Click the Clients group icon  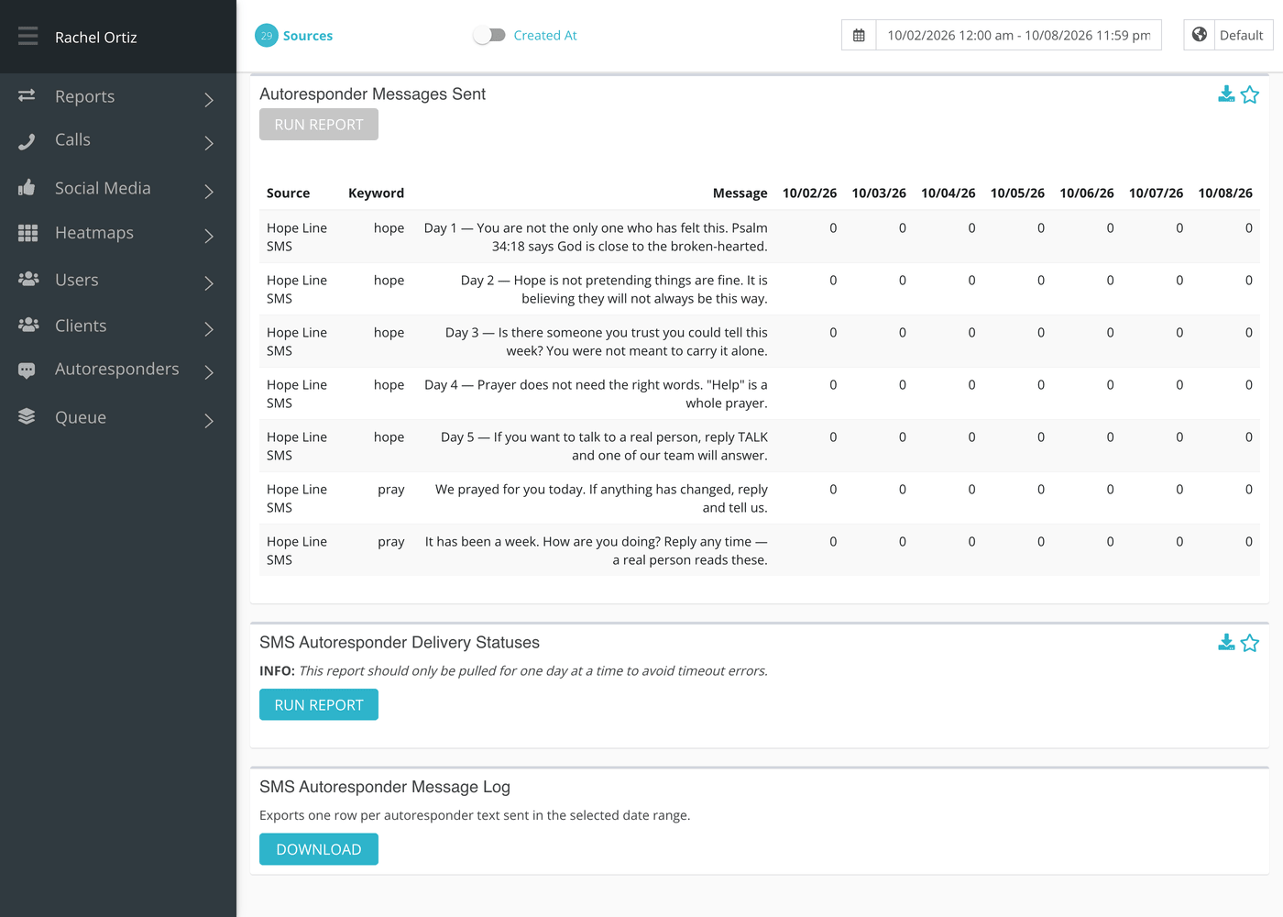28,325
